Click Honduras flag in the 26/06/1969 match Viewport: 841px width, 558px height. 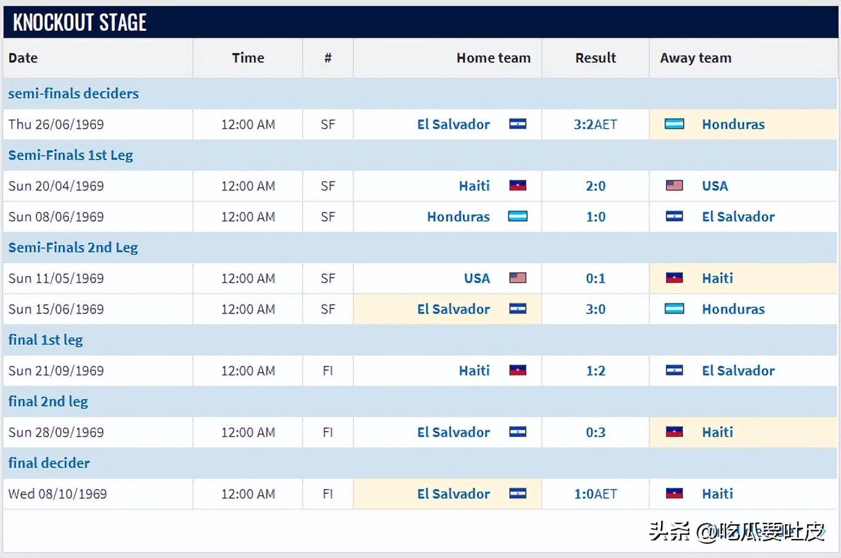tap(674, 124)
